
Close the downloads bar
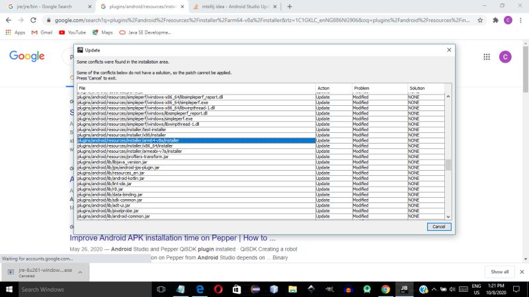coord(522,272)
